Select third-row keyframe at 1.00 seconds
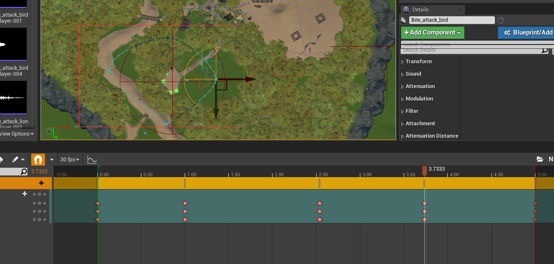Screen dimensions: 554x264 click(x=185, y=220)
